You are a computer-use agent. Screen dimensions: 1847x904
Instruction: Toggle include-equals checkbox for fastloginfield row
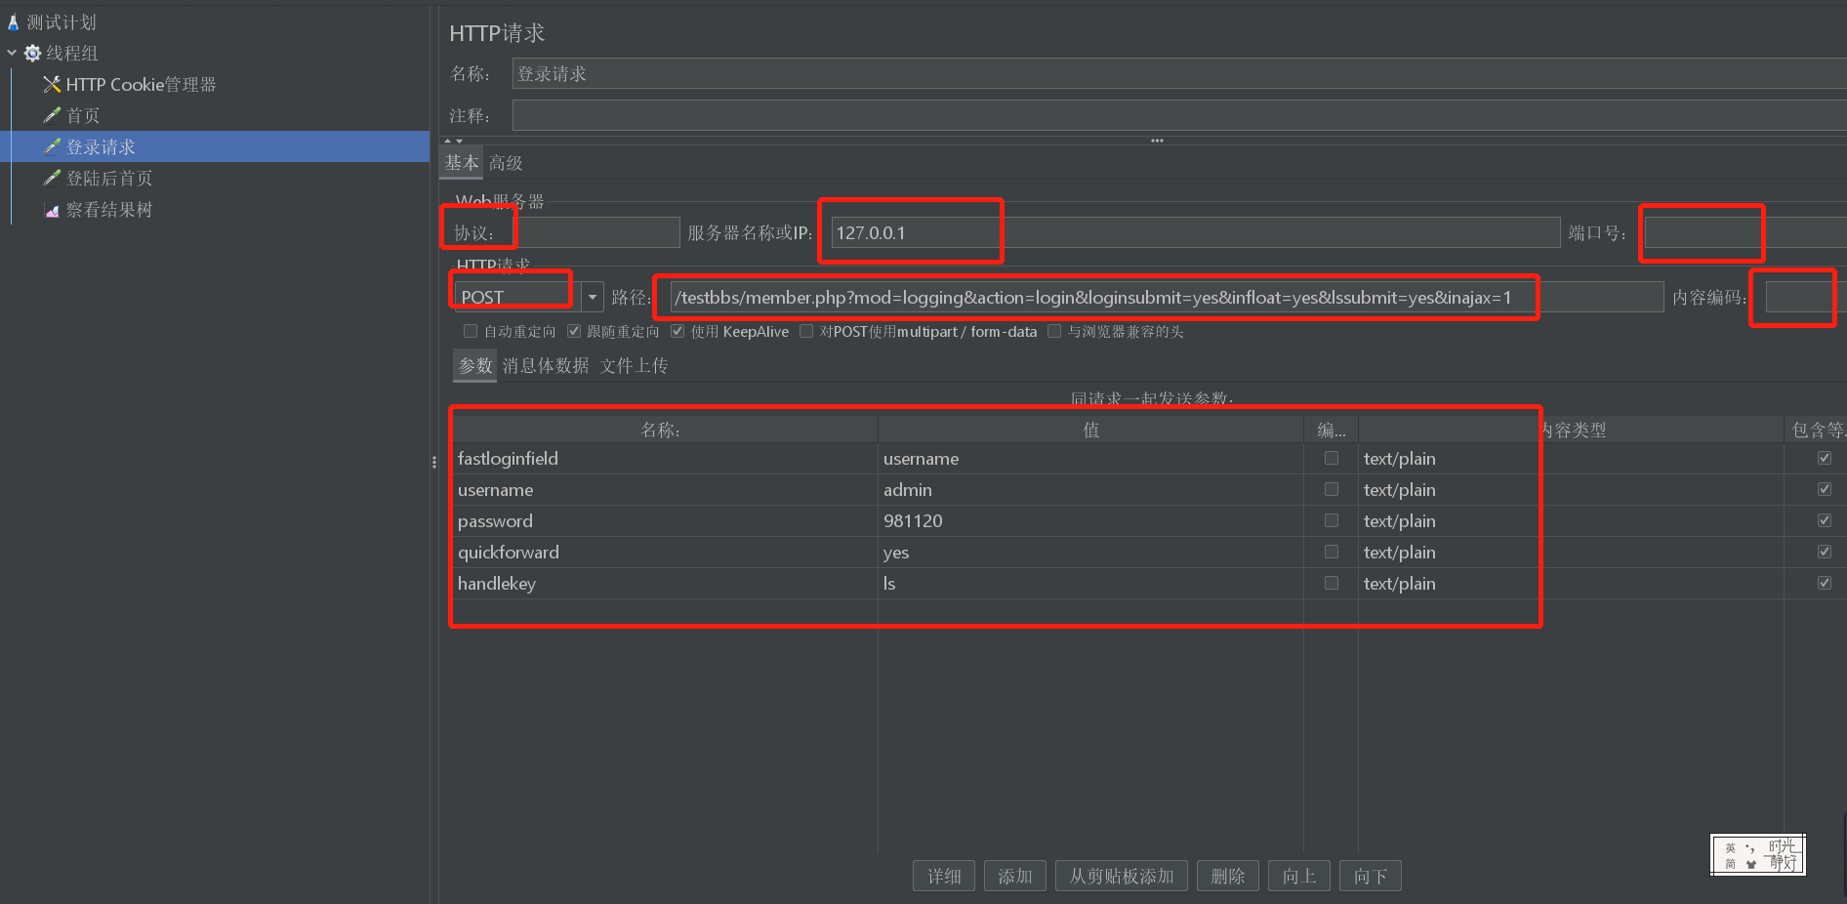pos(1825,458)
